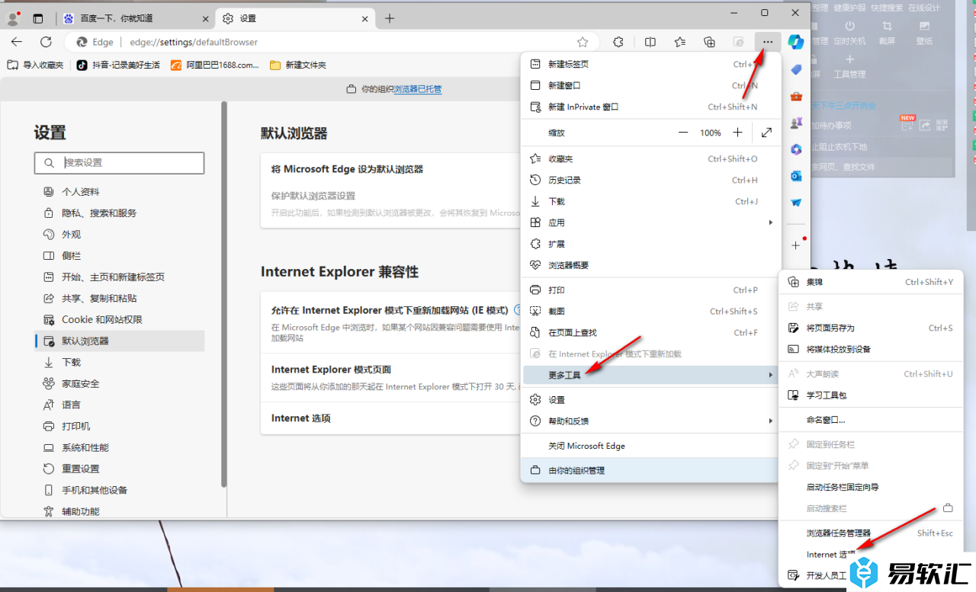Open Cookie 和网站权限 settings section
This screenshot has height=592, width=976.
[120, 319]
